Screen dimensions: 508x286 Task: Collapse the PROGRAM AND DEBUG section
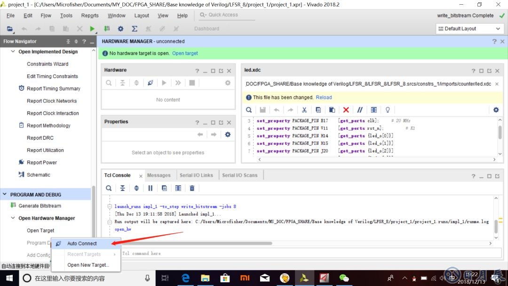[5, 194]
